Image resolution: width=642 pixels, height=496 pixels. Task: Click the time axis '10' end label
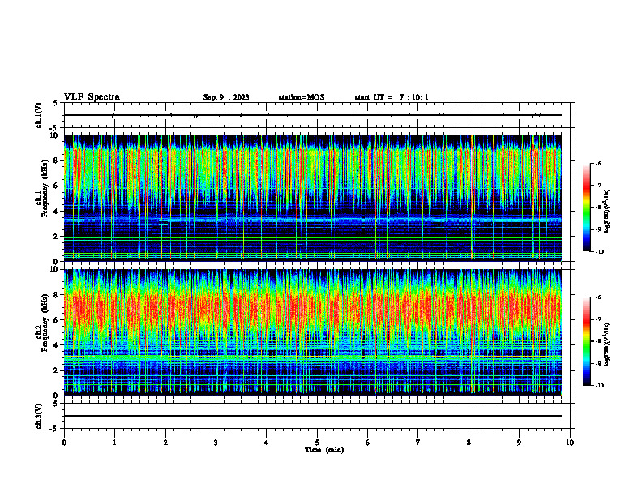[x=570, y=443]
